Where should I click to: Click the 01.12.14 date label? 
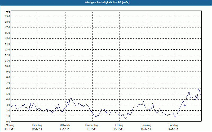[x=10, y=129]
